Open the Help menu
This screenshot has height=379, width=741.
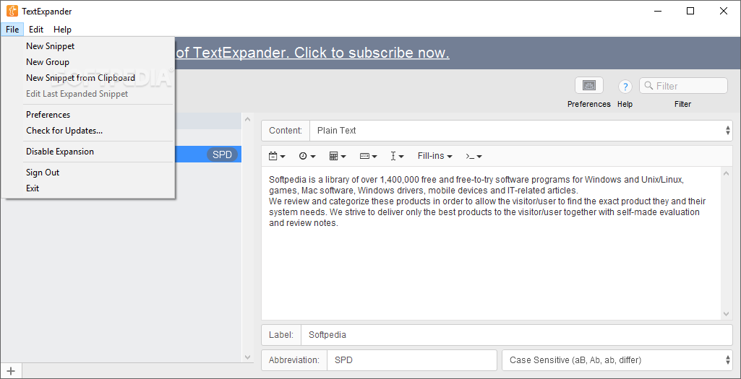coord(62,30)
